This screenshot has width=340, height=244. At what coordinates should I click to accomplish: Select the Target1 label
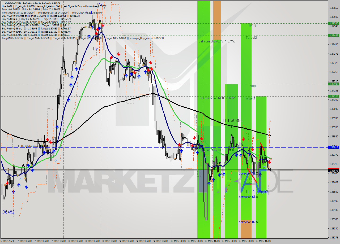tap(250, 98)
